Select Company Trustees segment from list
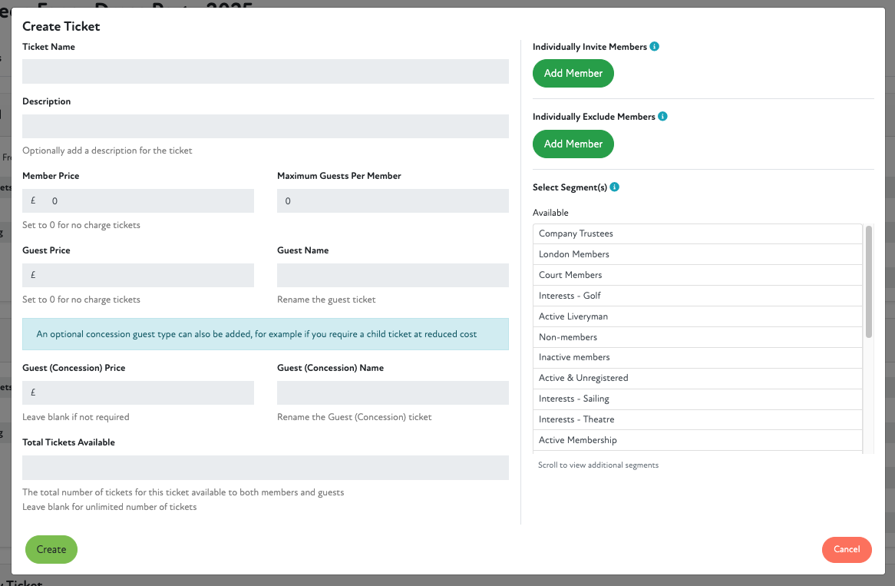This screenshot has height=586, width=895. click(x=697, y=233)
